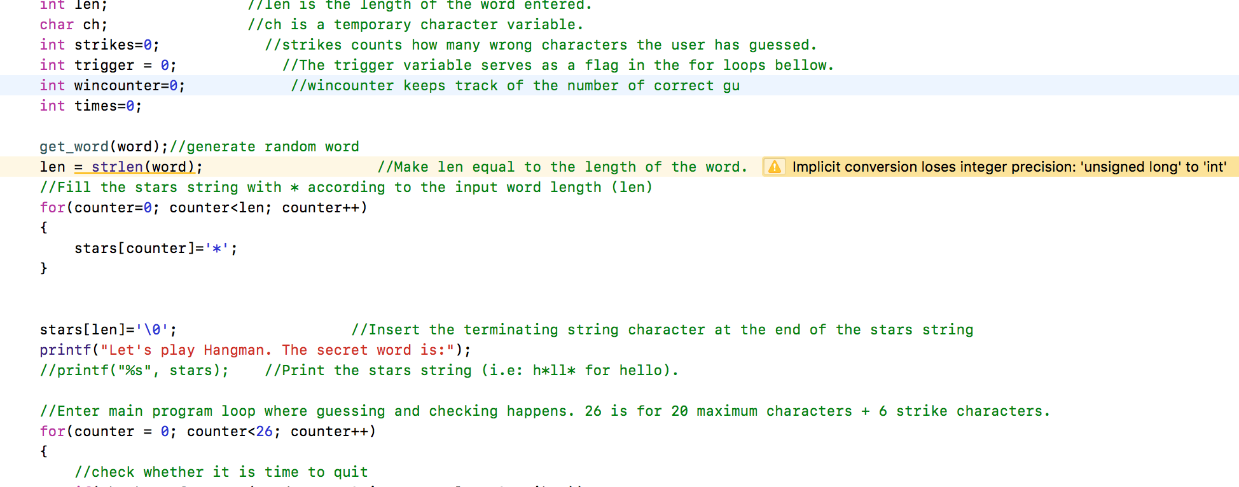Click the comment '//check whether it is time to quit'
This screenshot has width=1239, height=487.
pyautogui.click(x=221, y=472)
